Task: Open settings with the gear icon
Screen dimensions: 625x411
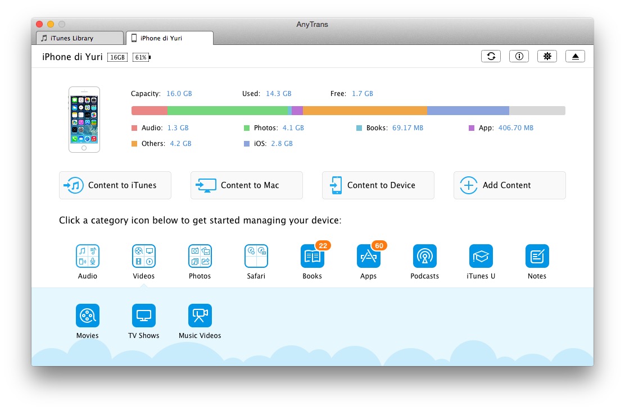Action: click(x=547, y=56)
